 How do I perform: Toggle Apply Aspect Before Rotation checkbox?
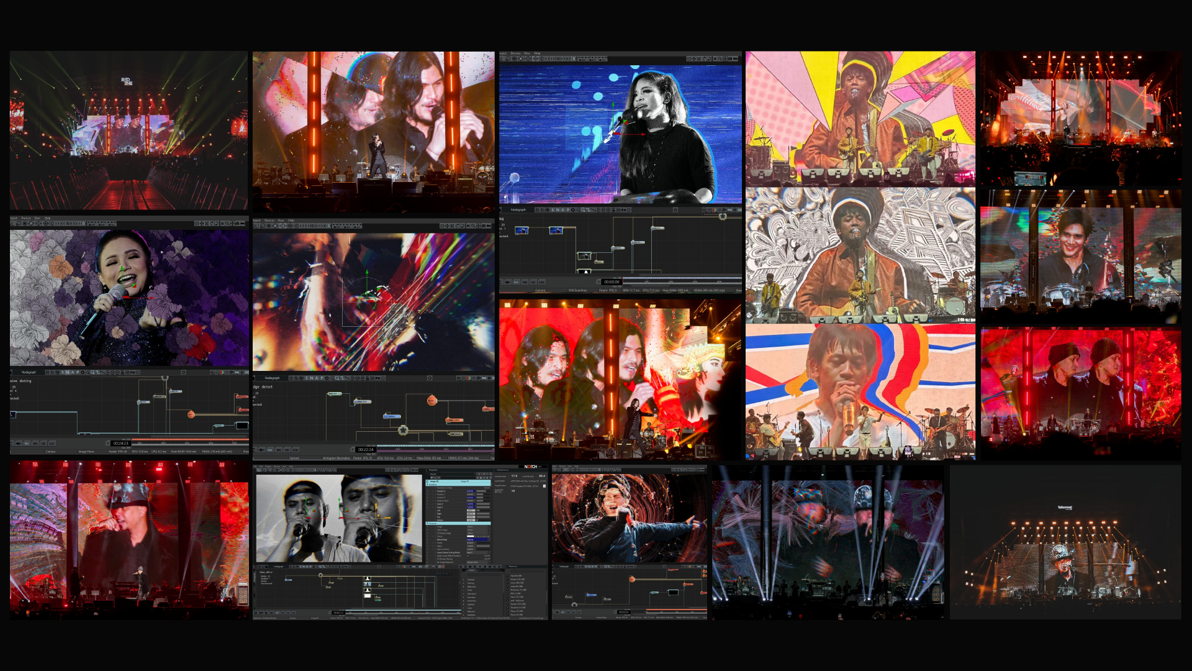click(x=468, y=555)
